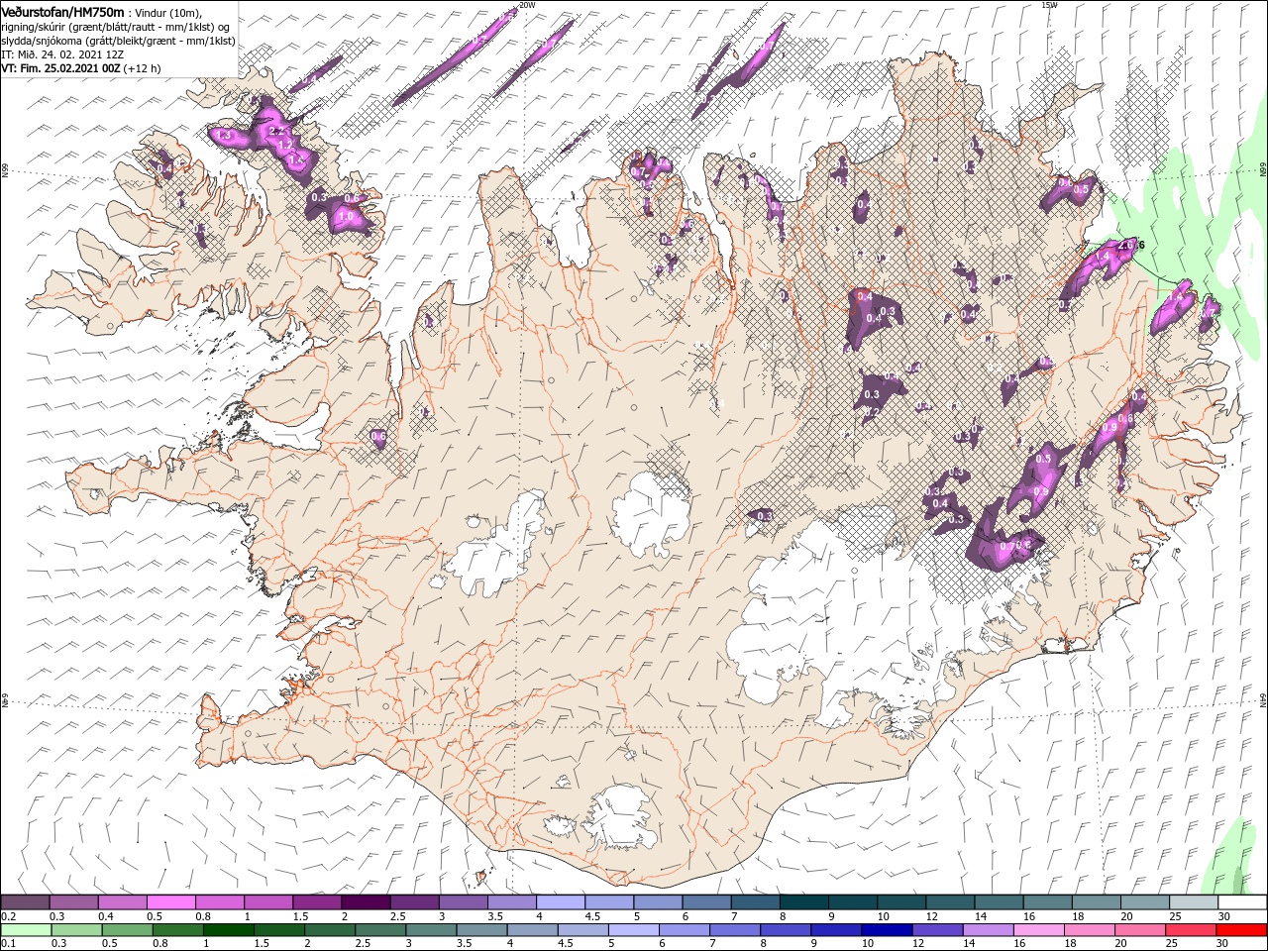The image size is (1268, 951).
Task: Click the magenta 1 swatch in upper legend row
Action: click(x=268, y=901)
